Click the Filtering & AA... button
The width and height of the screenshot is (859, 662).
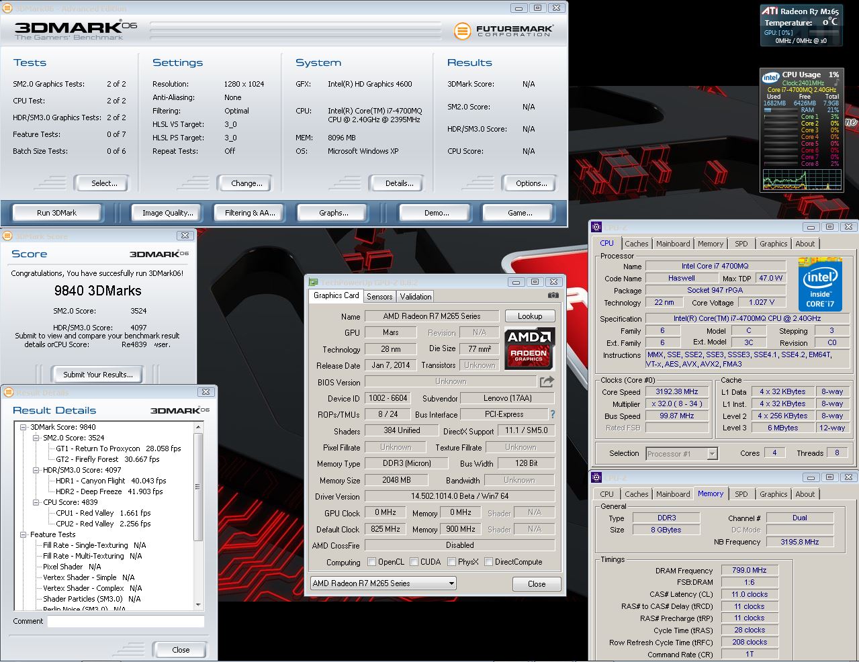250,213
